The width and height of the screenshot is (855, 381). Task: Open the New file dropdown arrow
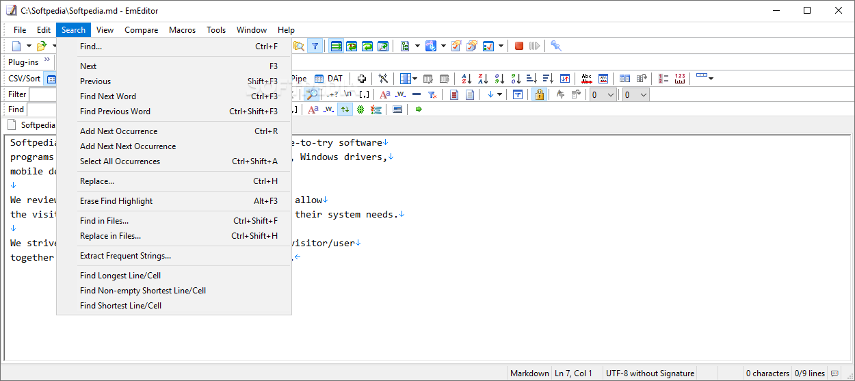click(29, 46)
